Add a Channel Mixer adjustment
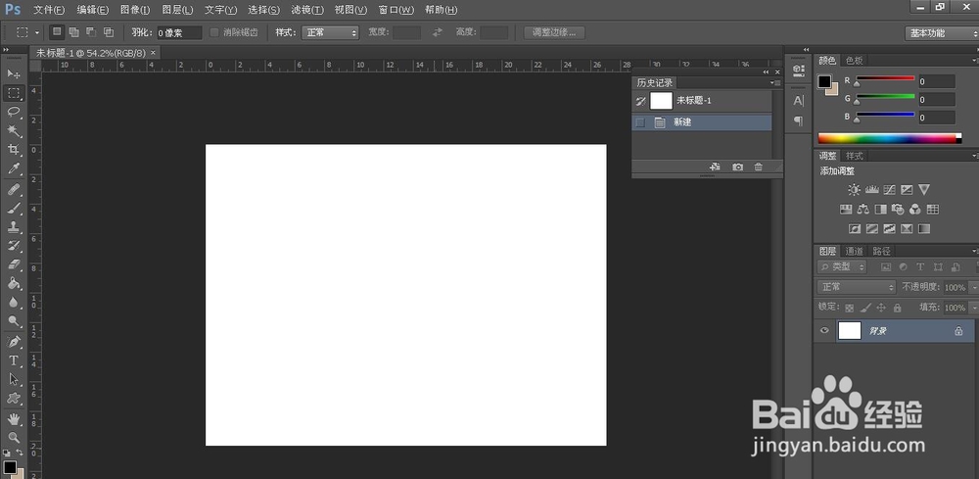 coord(915,210)
